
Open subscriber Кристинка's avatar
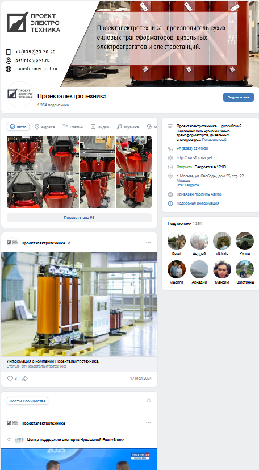(245, 269)
